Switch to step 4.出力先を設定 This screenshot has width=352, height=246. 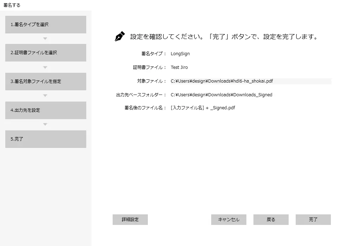pyautogui.click(x=46, y=110)
